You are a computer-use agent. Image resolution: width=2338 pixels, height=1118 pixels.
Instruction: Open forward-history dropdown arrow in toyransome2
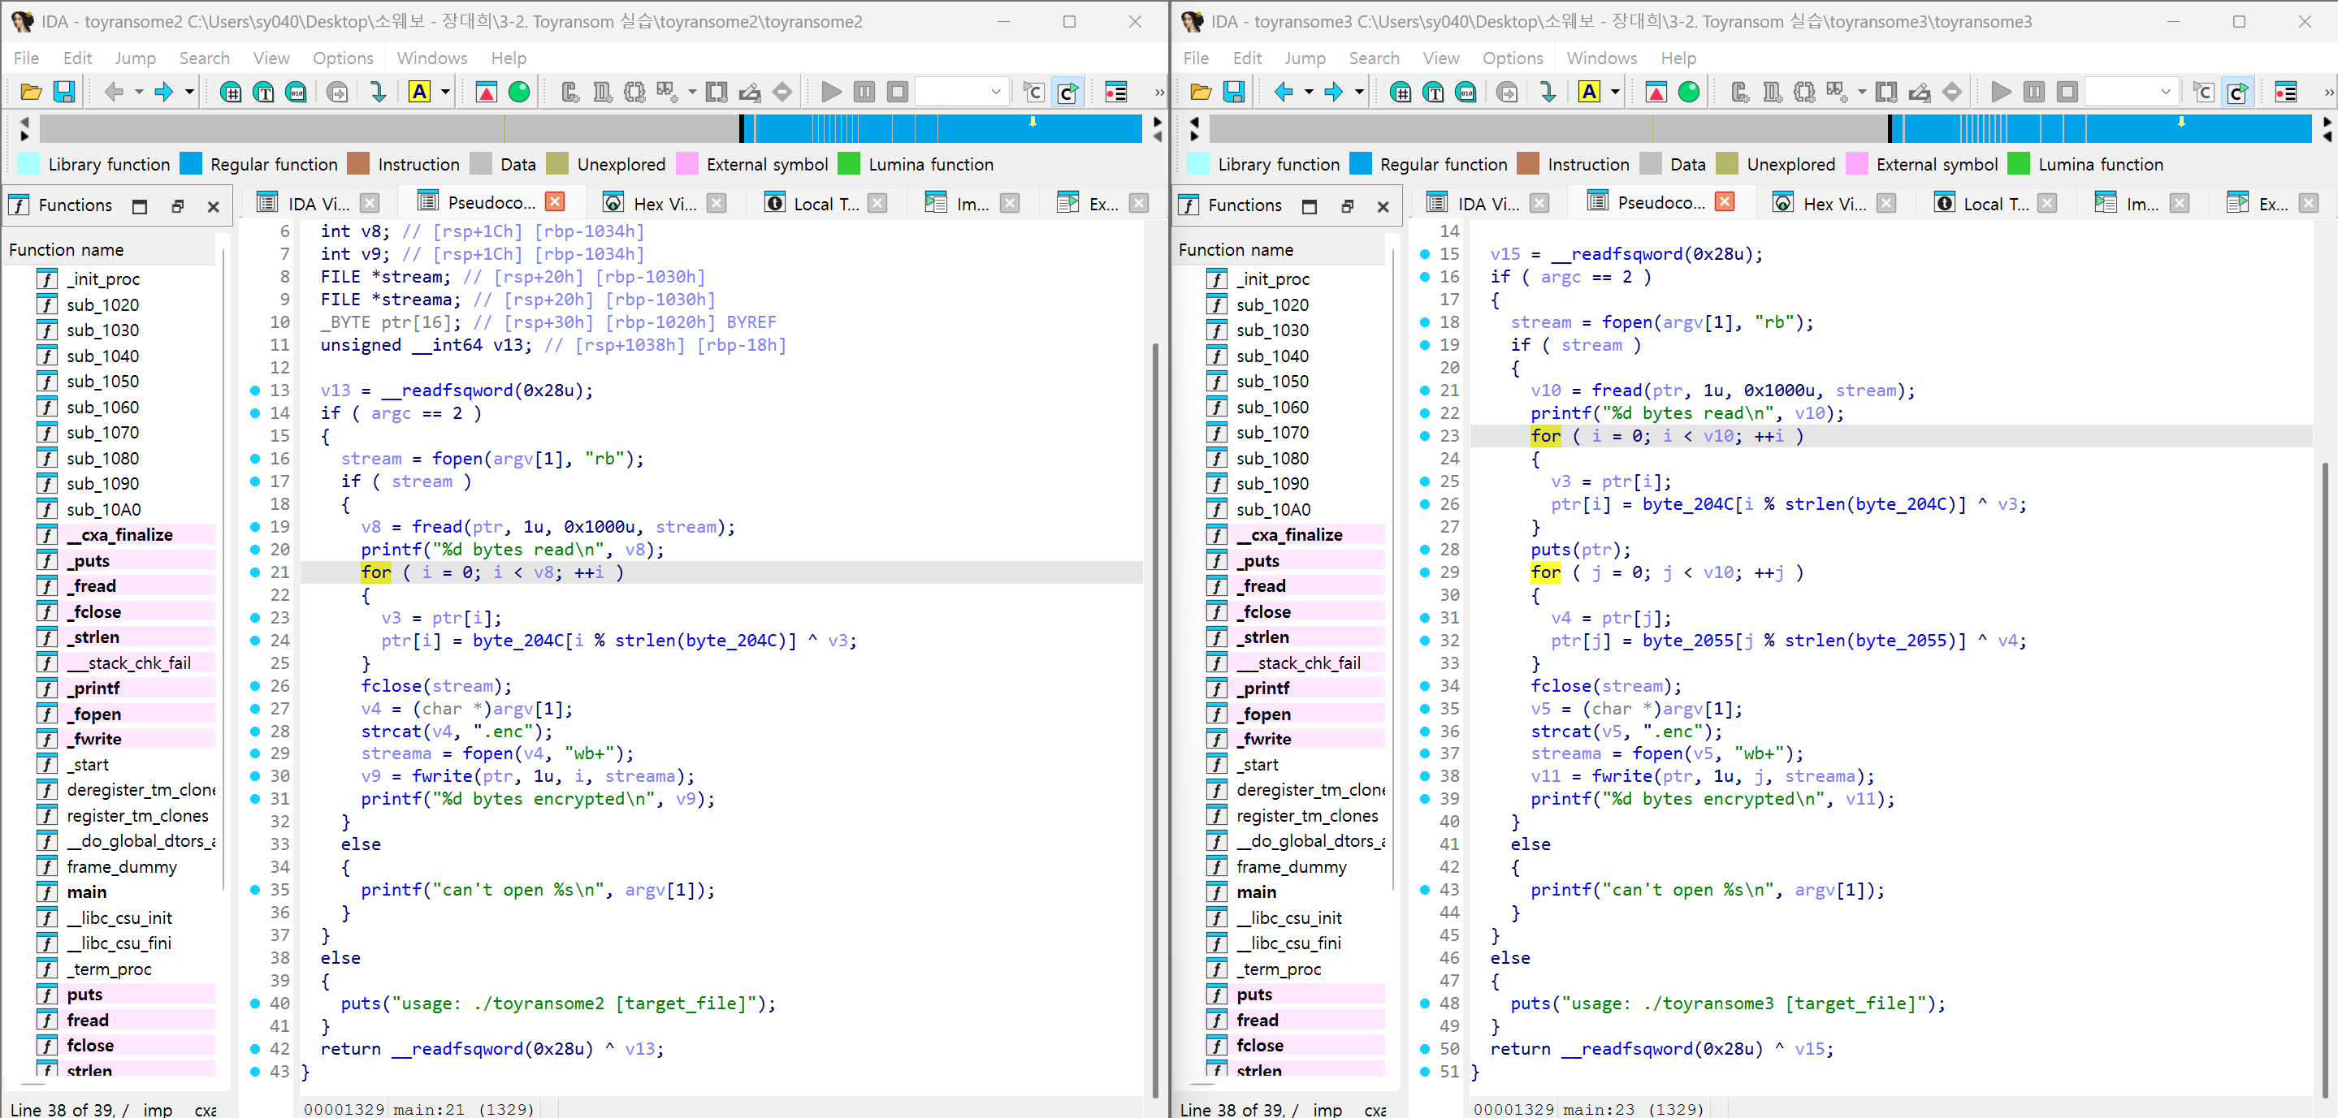click(x=188, y=92)
